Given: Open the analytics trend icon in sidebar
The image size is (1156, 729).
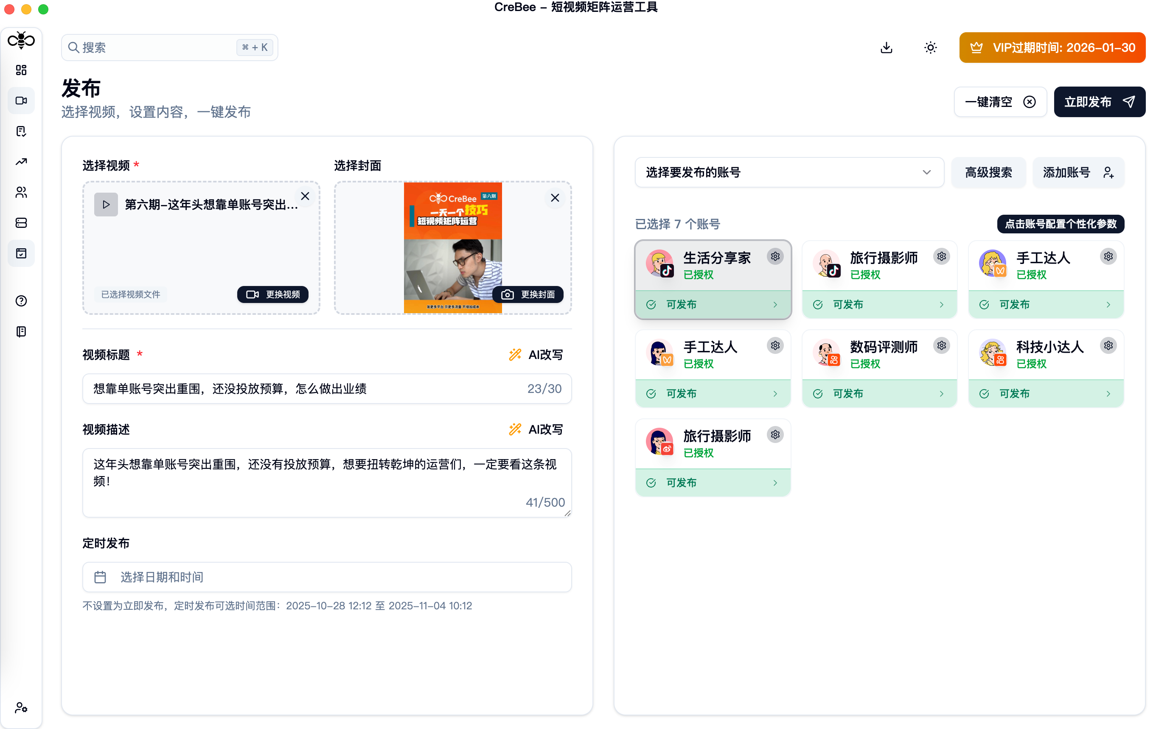Looking at the screenshot, I should (x=21, y=162).
